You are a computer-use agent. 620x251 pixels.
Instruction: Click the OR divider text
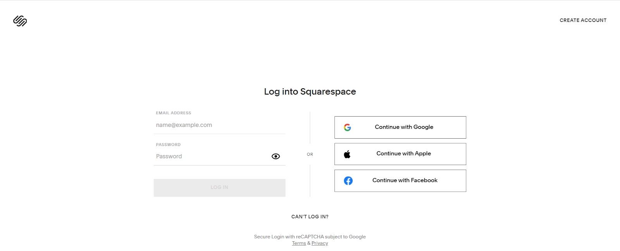click(310, 155)
